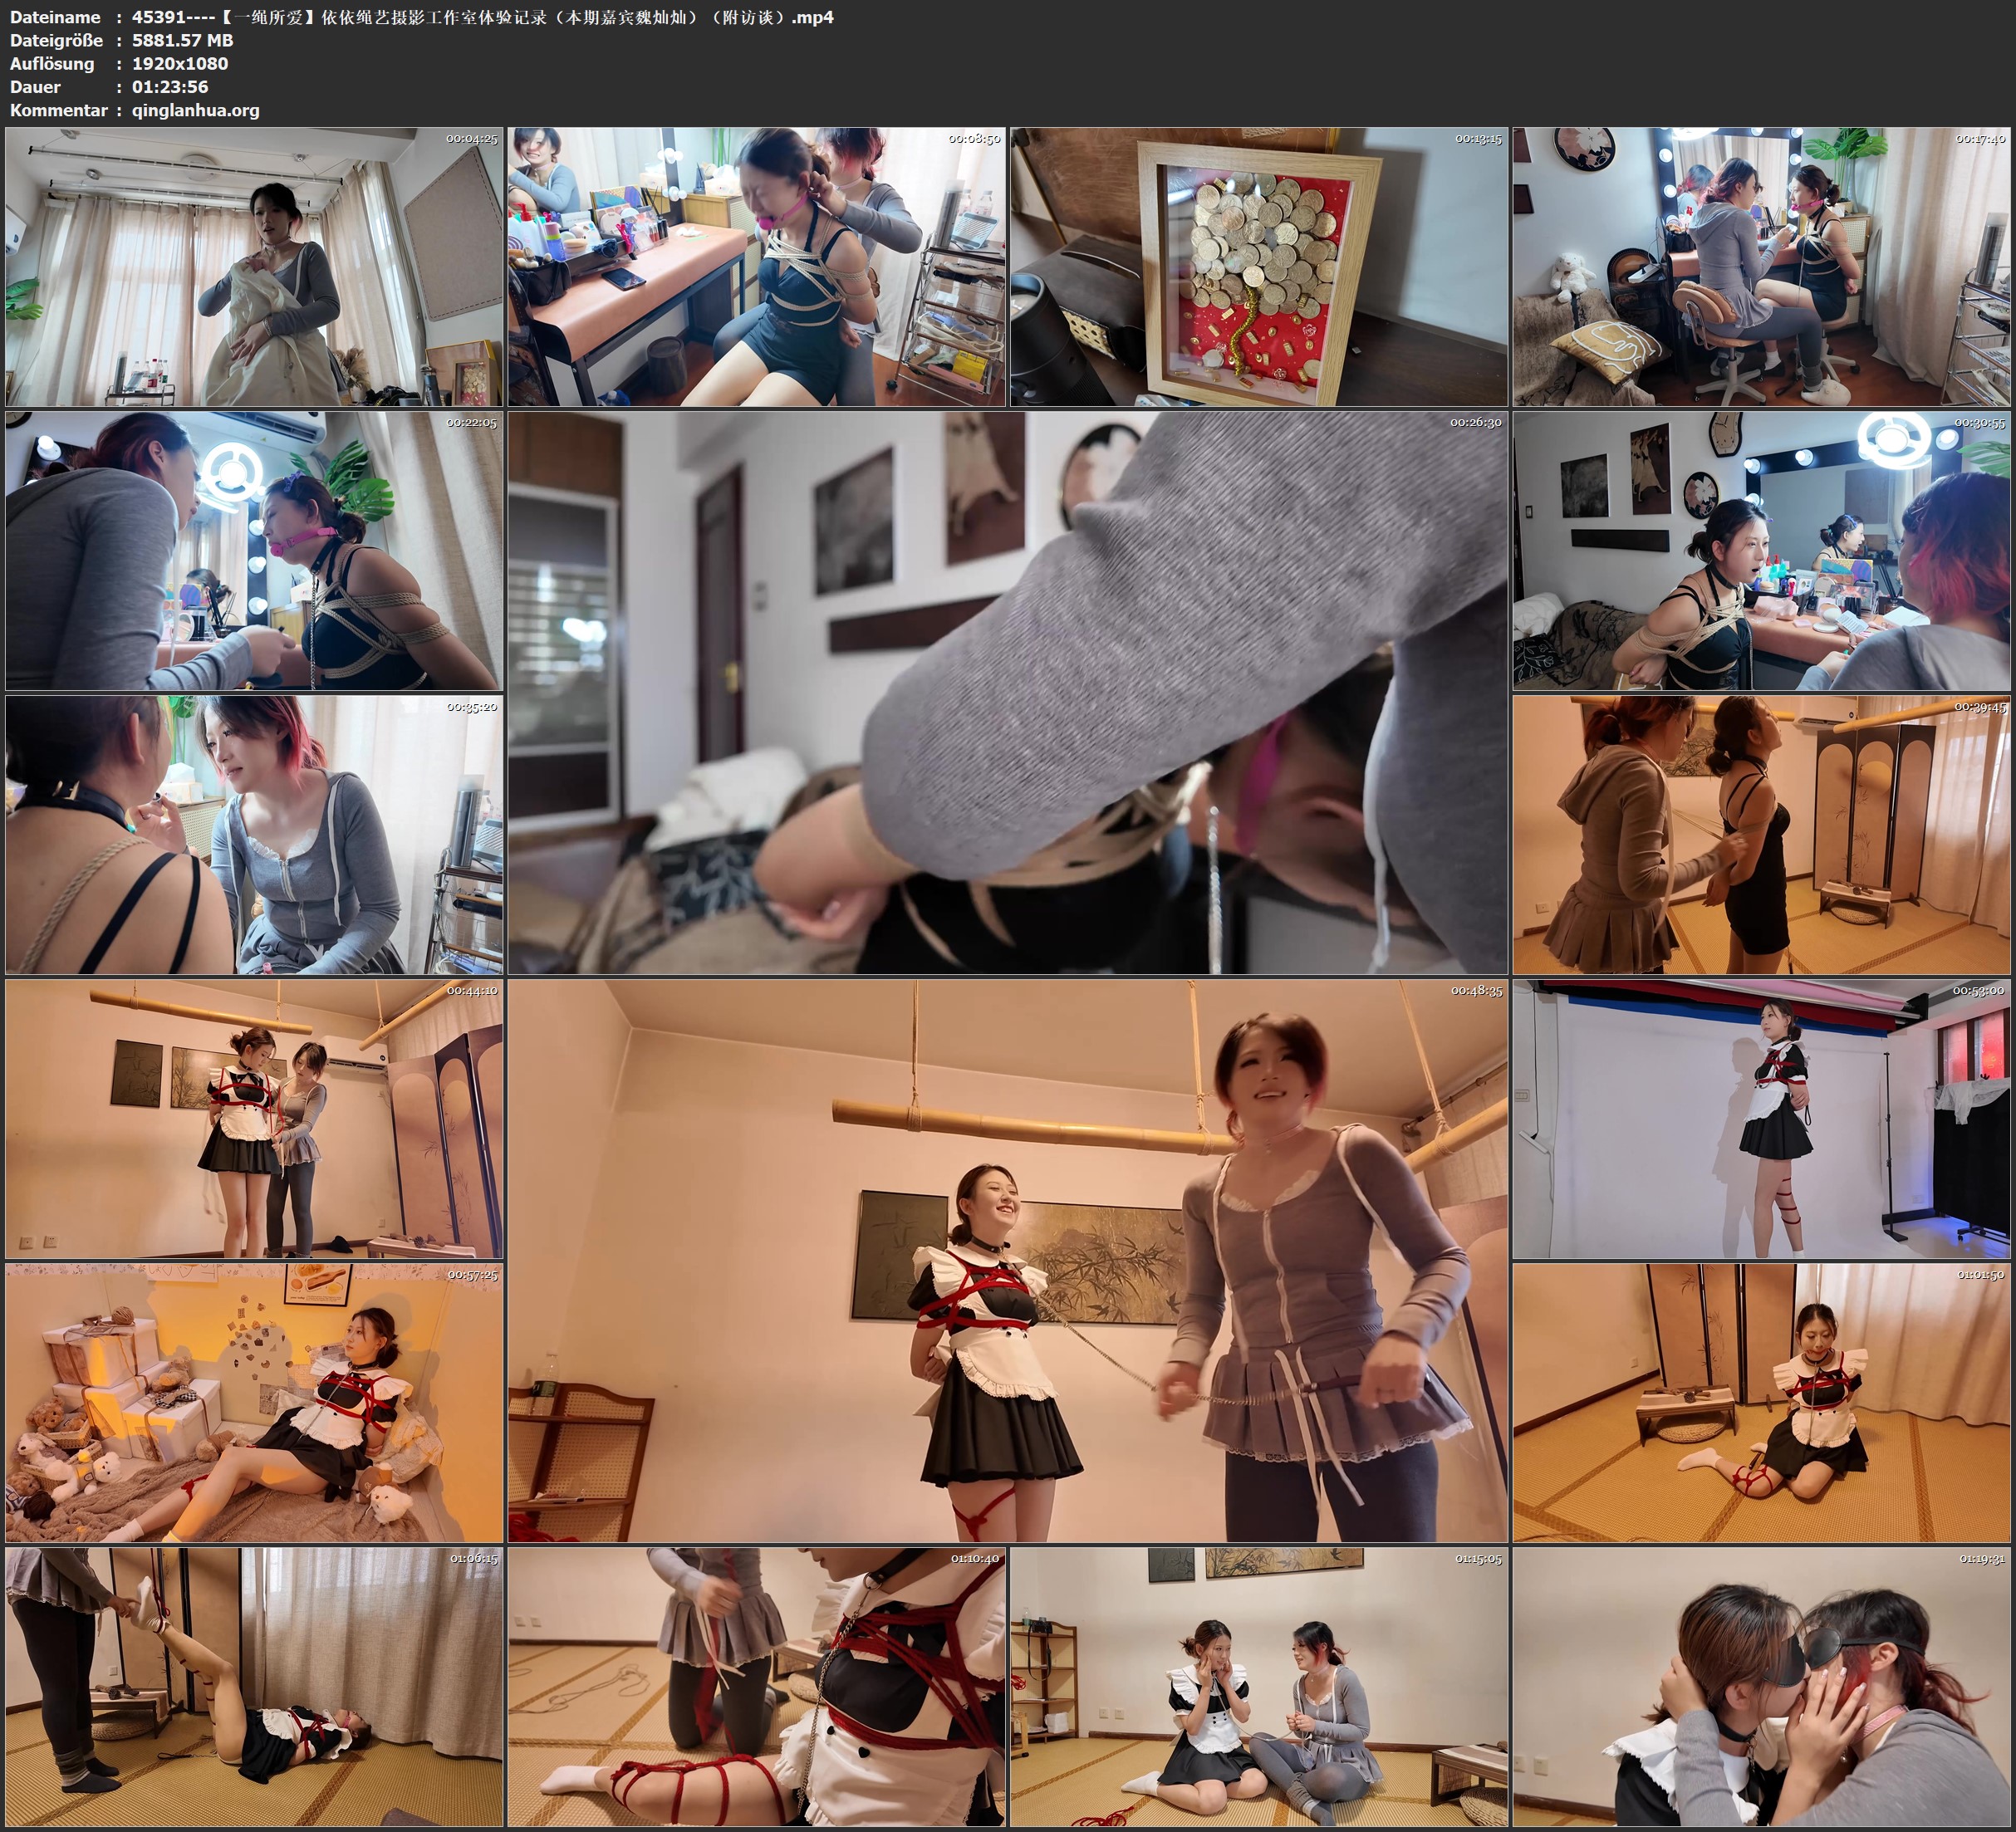The height and width of the screenshot is (1832, 2016).
Task: Click the thumbnail timestamped 01:15:05
Action: point(1258,1687)
